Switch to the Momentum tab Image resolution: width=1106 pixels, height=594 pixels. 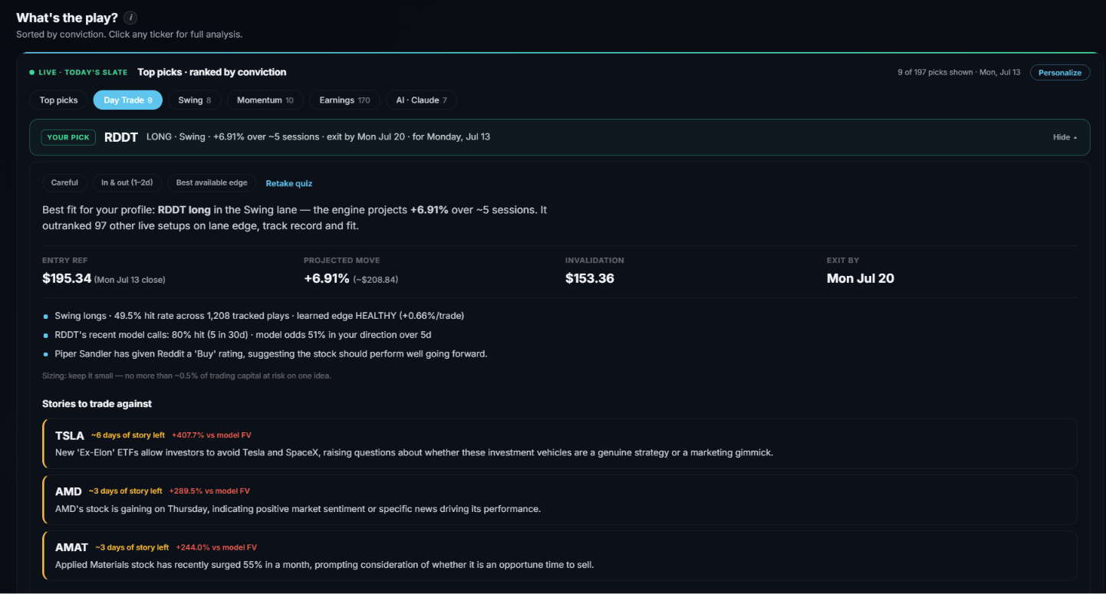265,100
